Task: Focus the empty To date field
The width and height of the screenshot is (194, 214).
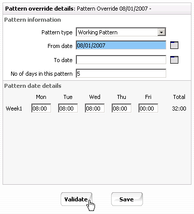Action: (121, 60)
